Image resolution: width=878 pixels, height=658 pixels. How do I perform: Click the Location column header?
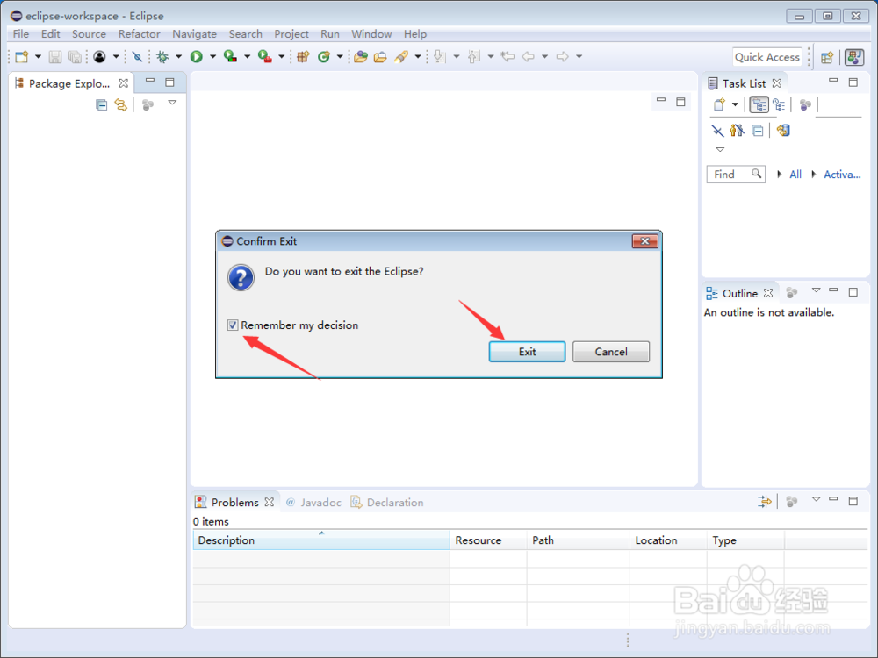click(x=668, y=540)
